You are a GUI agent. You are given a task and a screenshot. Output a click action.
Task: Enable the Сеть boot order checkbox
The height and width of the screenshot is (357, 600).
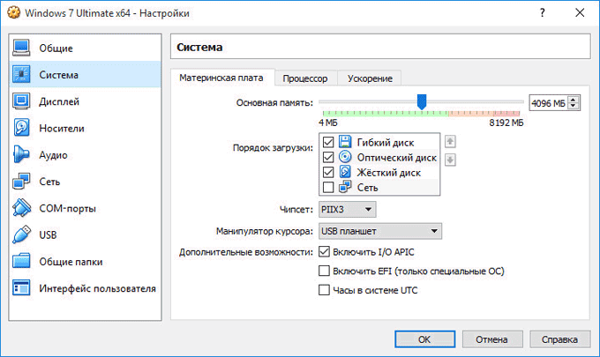click(328, 188)
